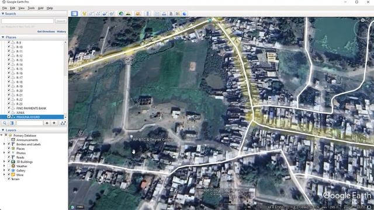The height and width of the screenshot is (210, 374).
Task: Click the Primary Database globe icon
Action: [10, 135]
